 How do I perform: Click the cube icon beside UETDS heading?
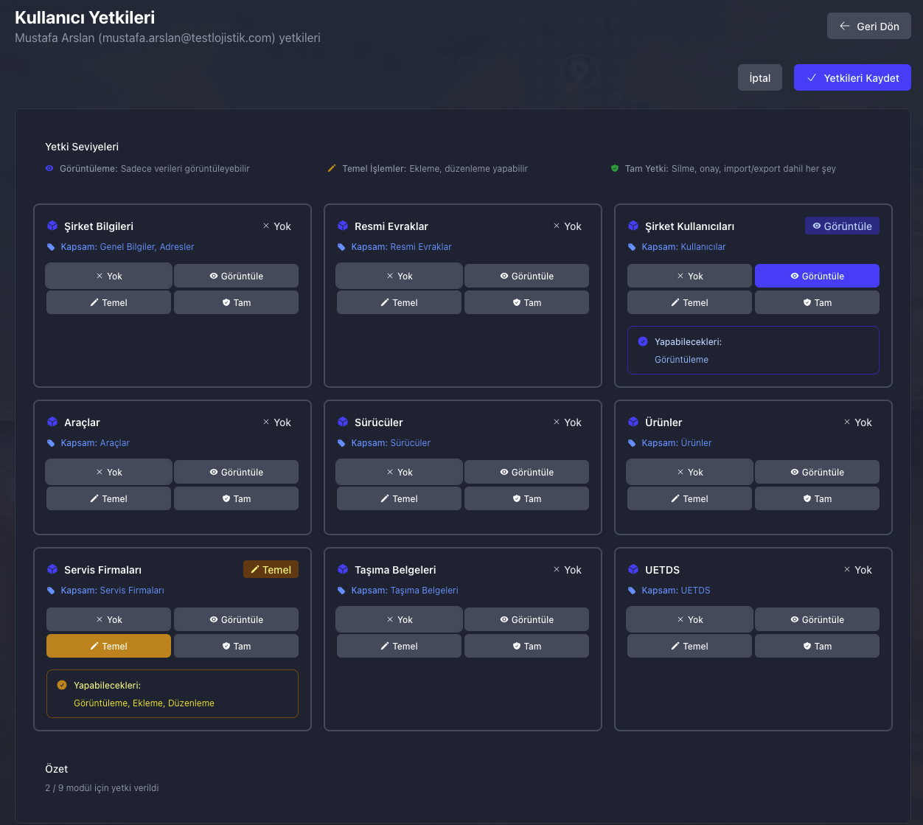point(633,570)
